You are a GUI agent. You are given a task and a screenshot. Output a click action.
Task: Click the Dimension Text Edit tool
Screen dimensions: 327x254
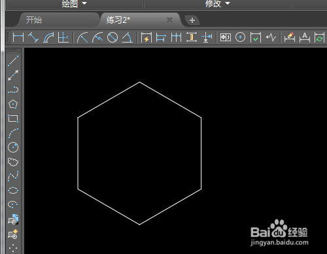pyautogui.click(x=305, y=37)
